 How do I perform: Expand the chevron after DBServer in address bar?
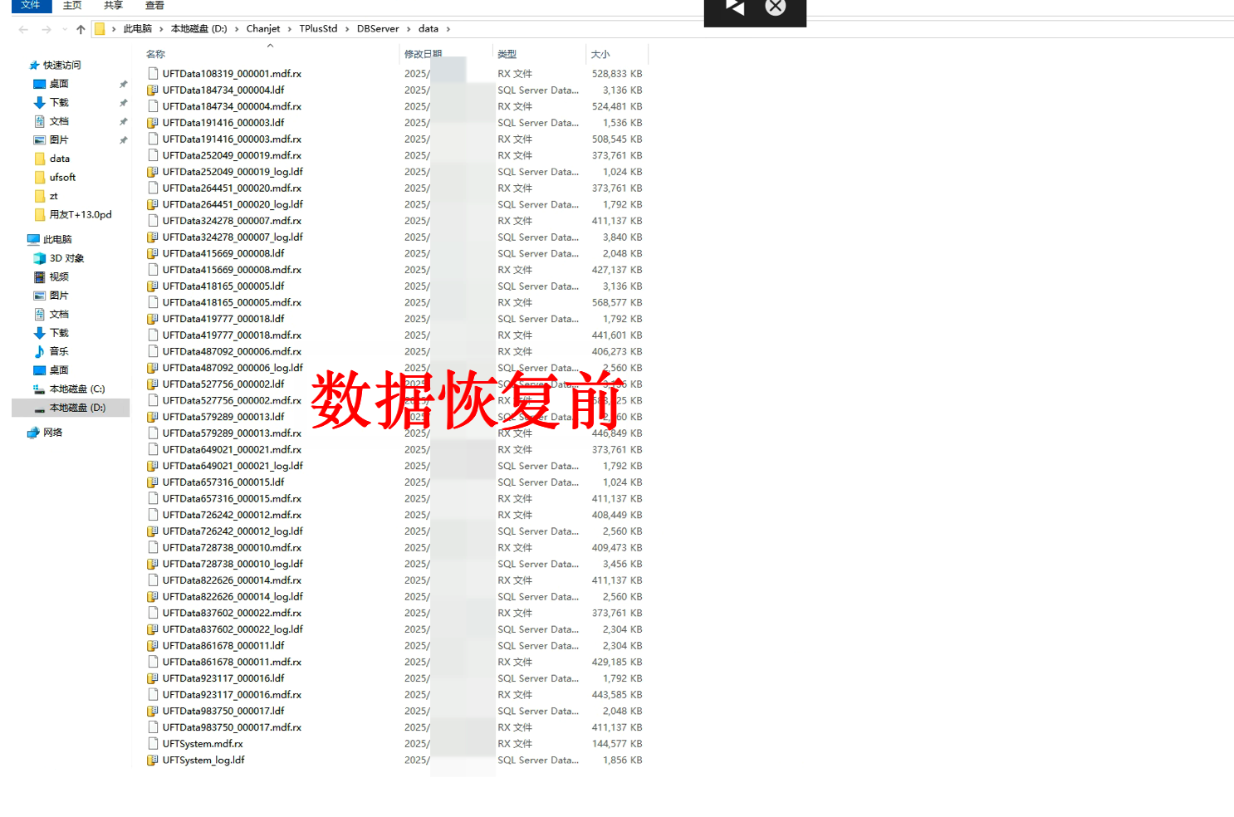(x=409, y=29)
